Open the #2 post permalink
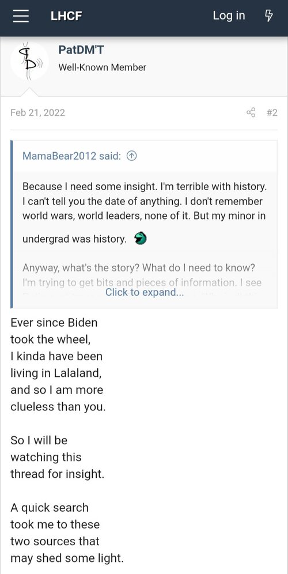The height and width of the screenshot is (574, 288). click(272, 112)
